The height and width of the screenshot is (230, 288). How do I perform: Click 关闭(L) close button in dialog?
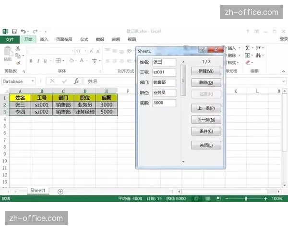pos(206,145)
